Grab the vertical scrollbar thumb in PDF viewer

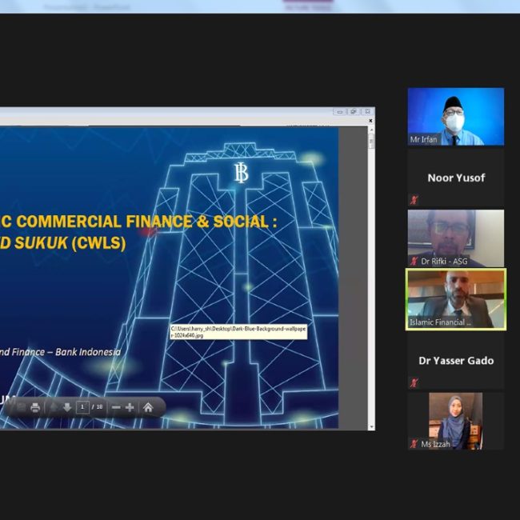[371, 142]
